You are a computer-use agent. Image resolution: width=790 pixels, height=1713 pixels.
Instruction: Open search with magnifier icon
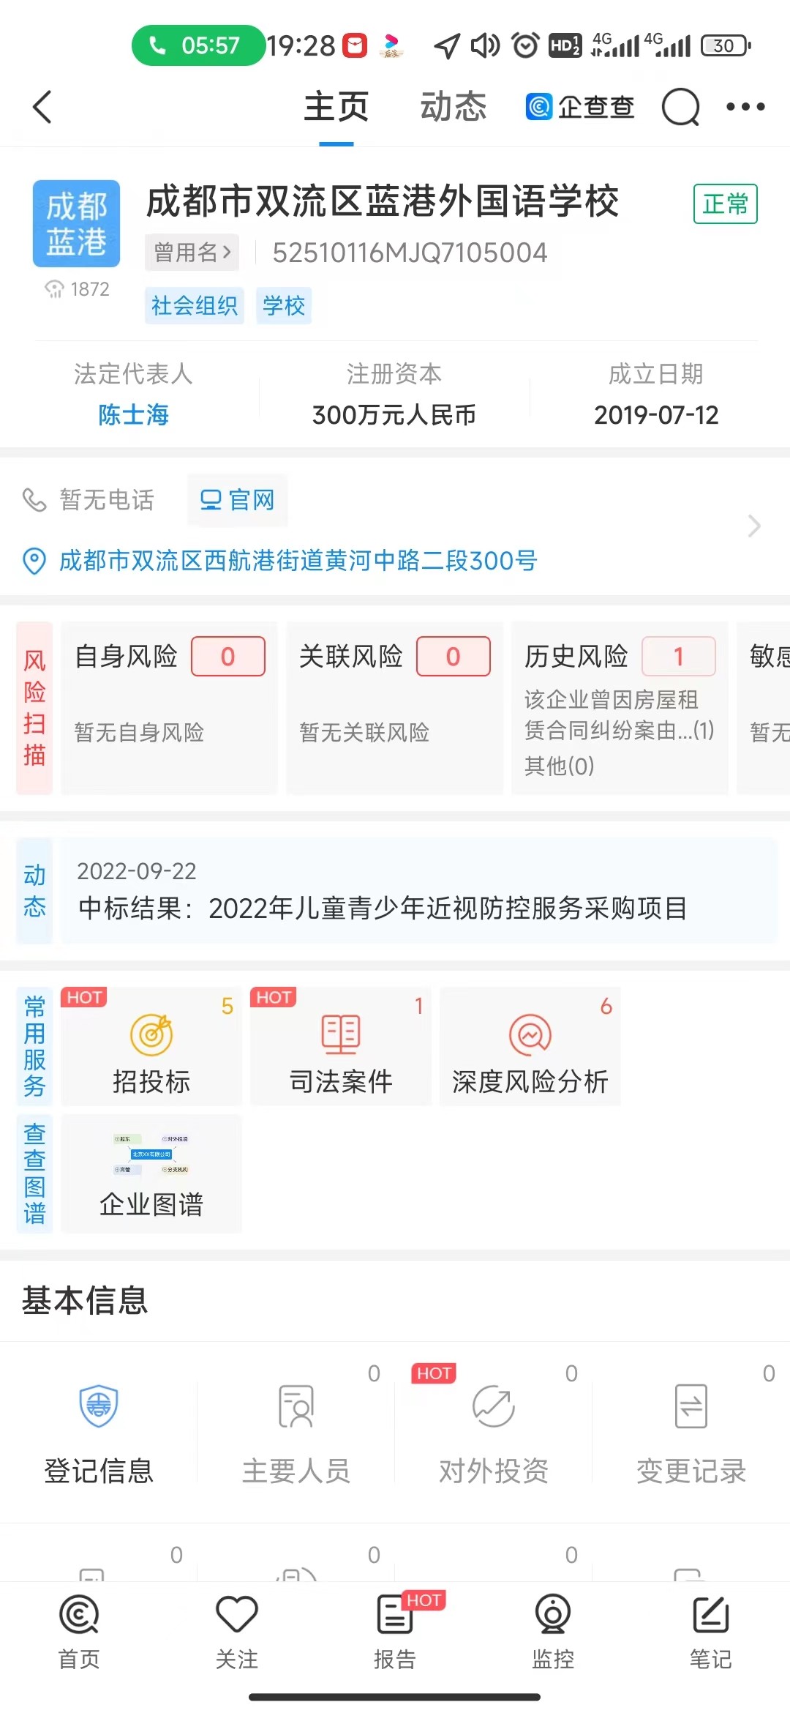(x=680, y=108)
